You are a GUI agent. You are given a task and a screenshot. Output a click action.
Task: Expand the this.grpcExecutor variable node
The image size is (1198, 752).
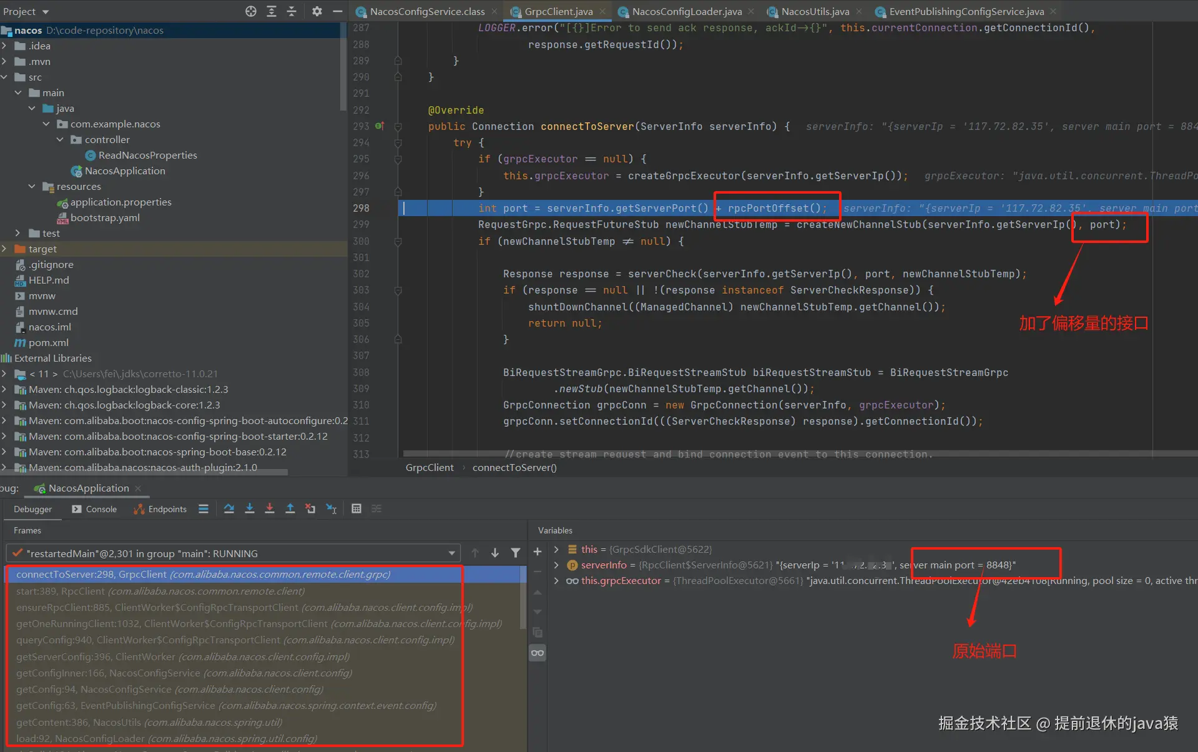pos(556,580)
